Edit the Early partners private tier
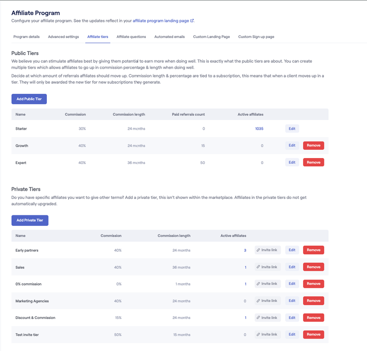367x351 pixels. click(292, 250)
